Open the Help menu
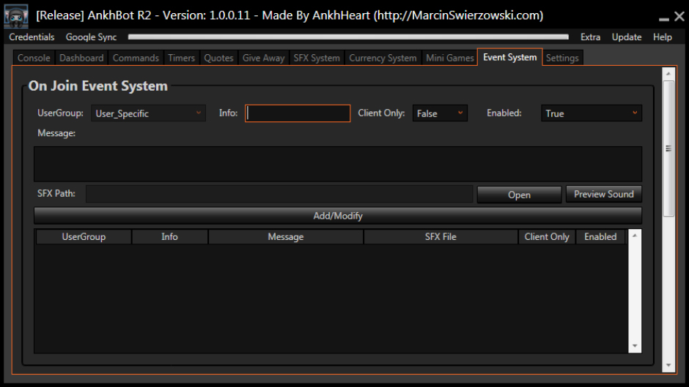The width and height of the screenshot is (689, 387). tap(662, 37)
